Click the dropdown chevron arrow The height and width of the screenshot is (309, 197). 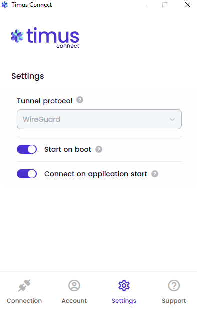coord(172,119)
